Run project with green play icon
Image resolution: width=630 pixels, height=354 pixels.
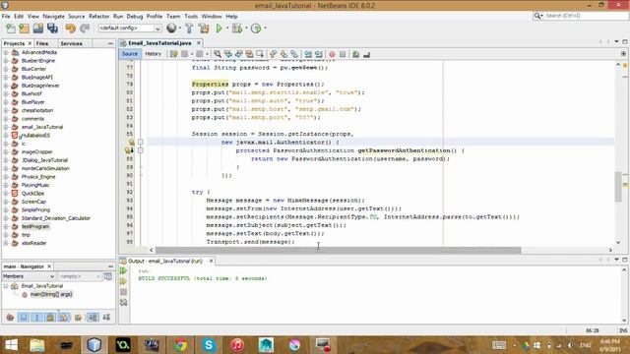pyautogui.click(x=219, y=29)
